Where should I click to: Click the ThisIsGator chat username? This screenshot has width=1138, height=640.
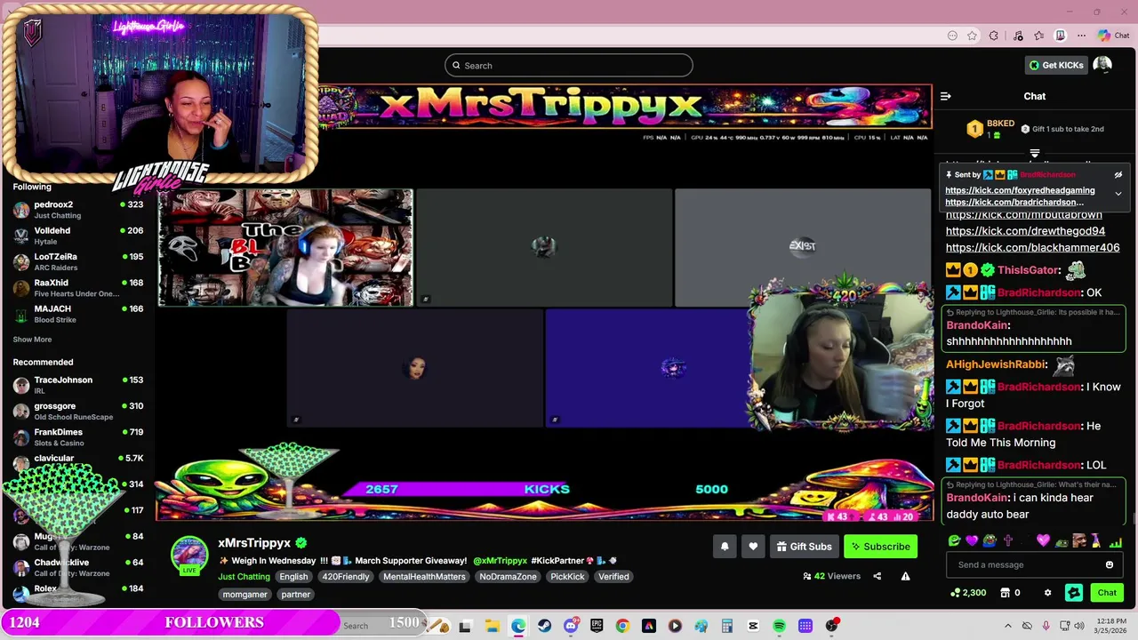[1029, 270]
